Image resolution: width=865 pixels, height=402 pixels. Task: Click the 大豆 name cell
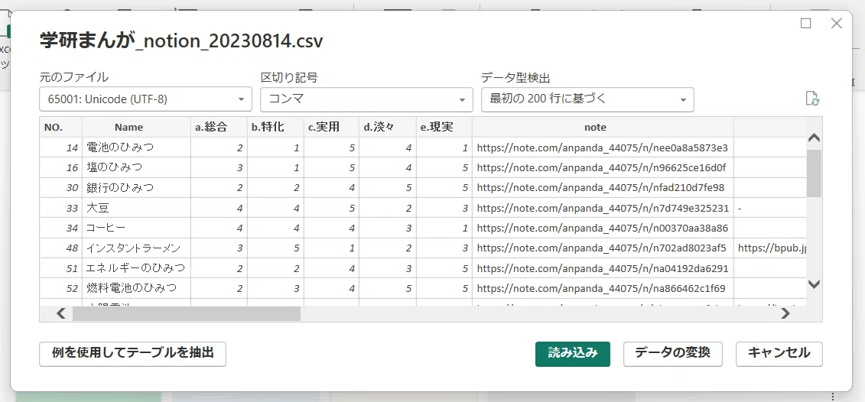click(136, 208)
